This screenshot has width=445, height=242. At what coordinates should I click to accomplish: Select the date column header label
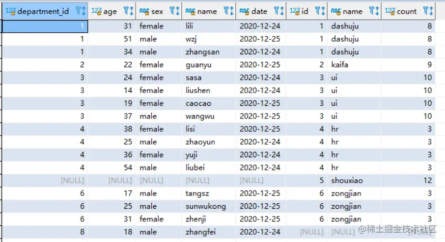tap(259, 11)
